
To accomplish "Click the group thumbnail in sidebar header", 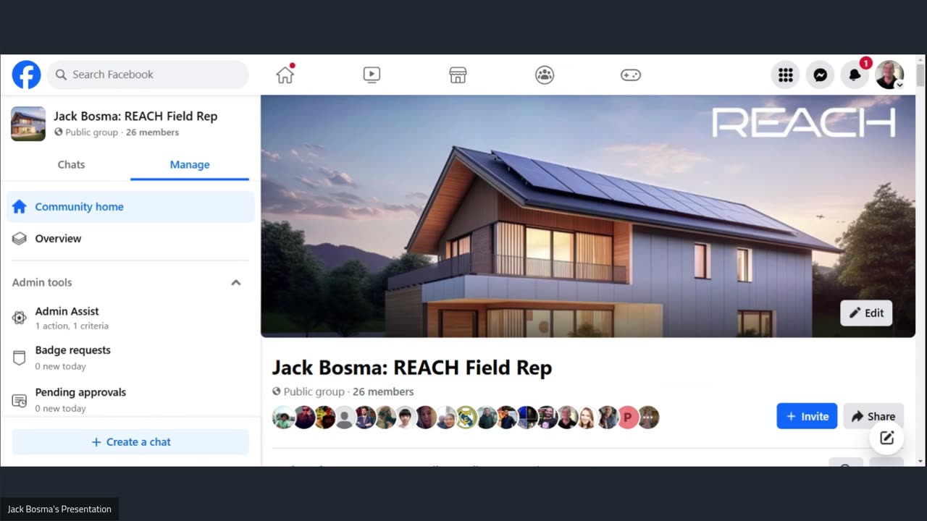I will 28,124.
